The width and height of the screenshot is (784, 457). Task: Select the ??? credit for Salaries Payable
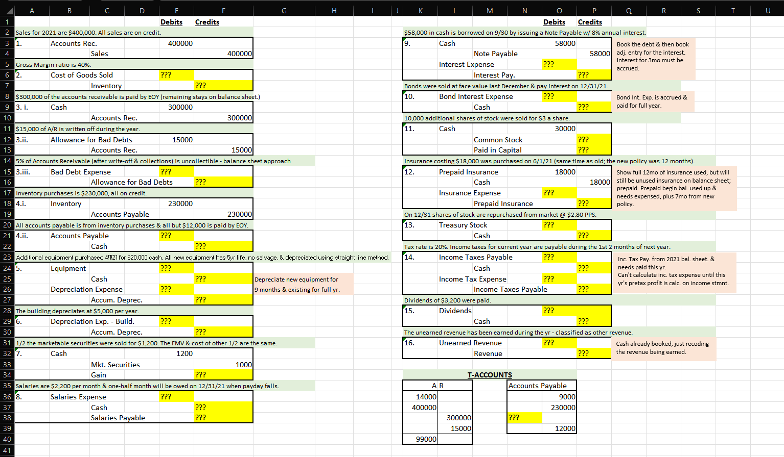[223, 418]
